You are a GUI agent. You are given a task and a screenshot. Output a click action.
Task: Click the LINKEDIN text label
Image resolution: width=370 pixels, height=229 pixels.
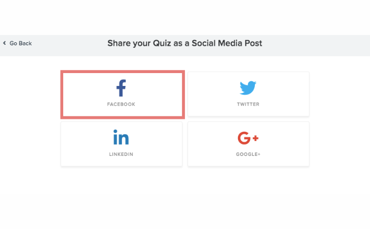[121, 154]
